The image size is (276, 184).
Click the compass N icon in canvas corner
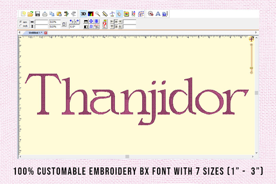click(252, 39)
